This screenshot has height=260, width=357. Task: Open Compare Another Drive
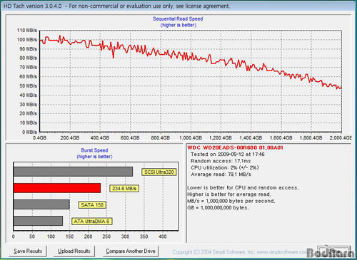[x=131, y=251]
